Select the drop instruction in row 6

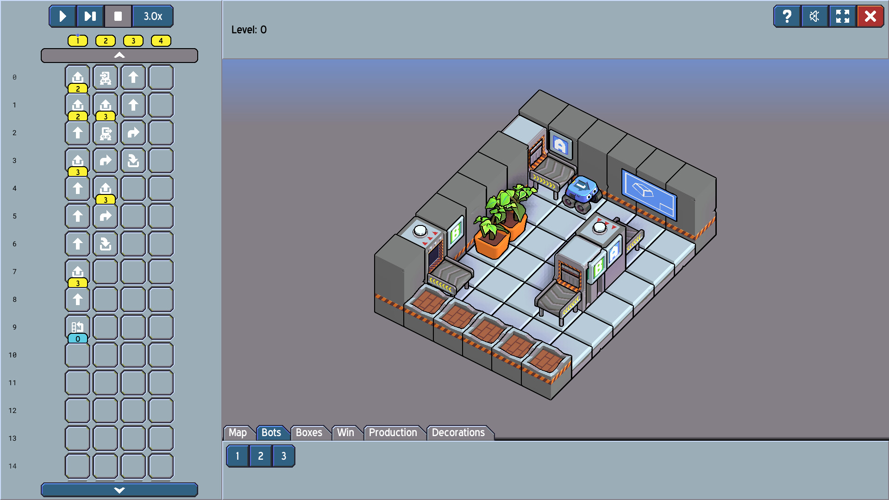click(x=105, y=244)
